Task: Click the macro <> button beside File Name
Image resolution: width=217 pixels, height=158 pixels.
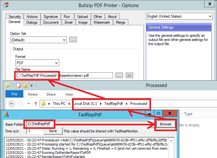Action: coord(129,75)
